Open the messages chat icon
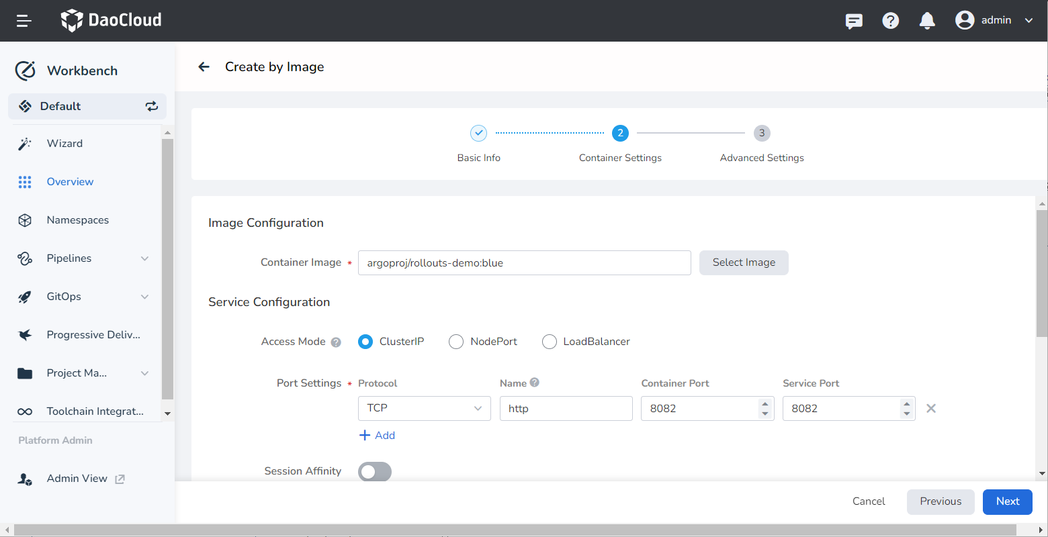 point(854,21)
